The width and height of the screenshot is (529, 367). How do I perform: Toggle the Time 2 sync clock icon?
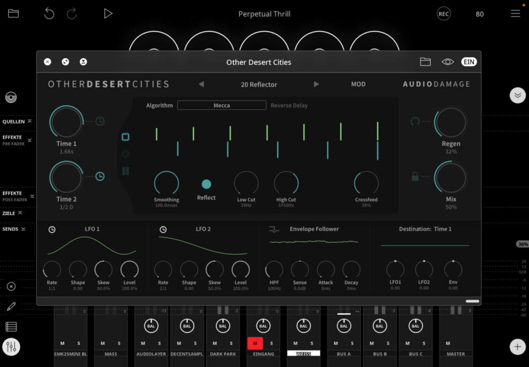click(x=100, y=176)
